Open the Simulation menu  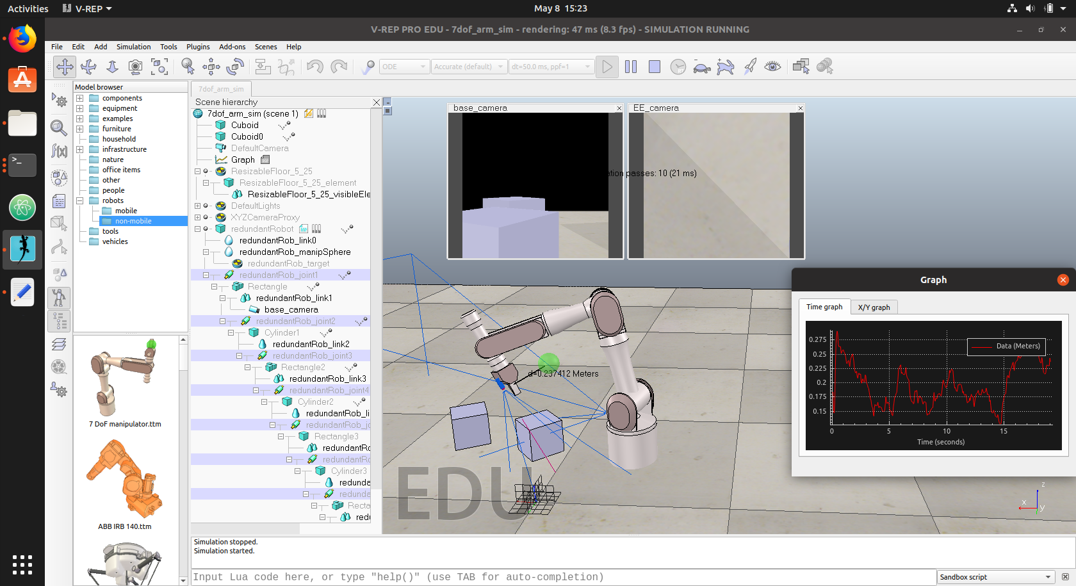(133, 47)
